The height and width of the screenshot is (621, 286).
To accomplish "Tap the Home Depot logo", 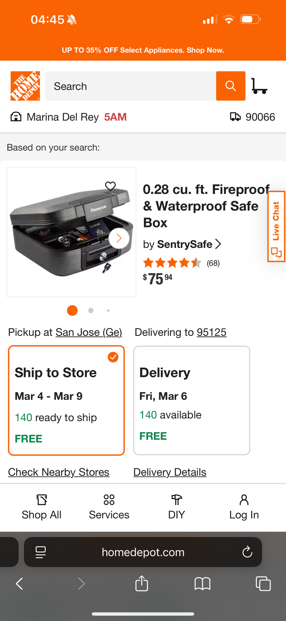I will [x=25, y=86].
